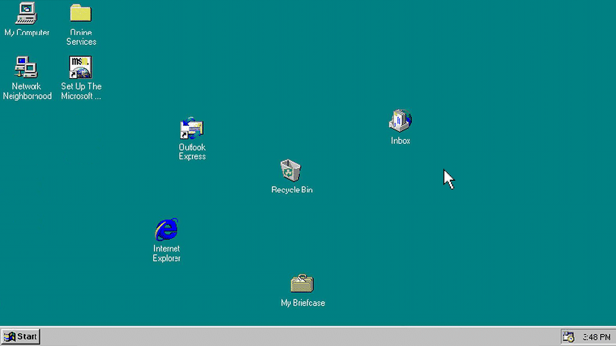The image size is (616, 346).
Task: Click the "Outlook Express" label text
Action: 192,152
